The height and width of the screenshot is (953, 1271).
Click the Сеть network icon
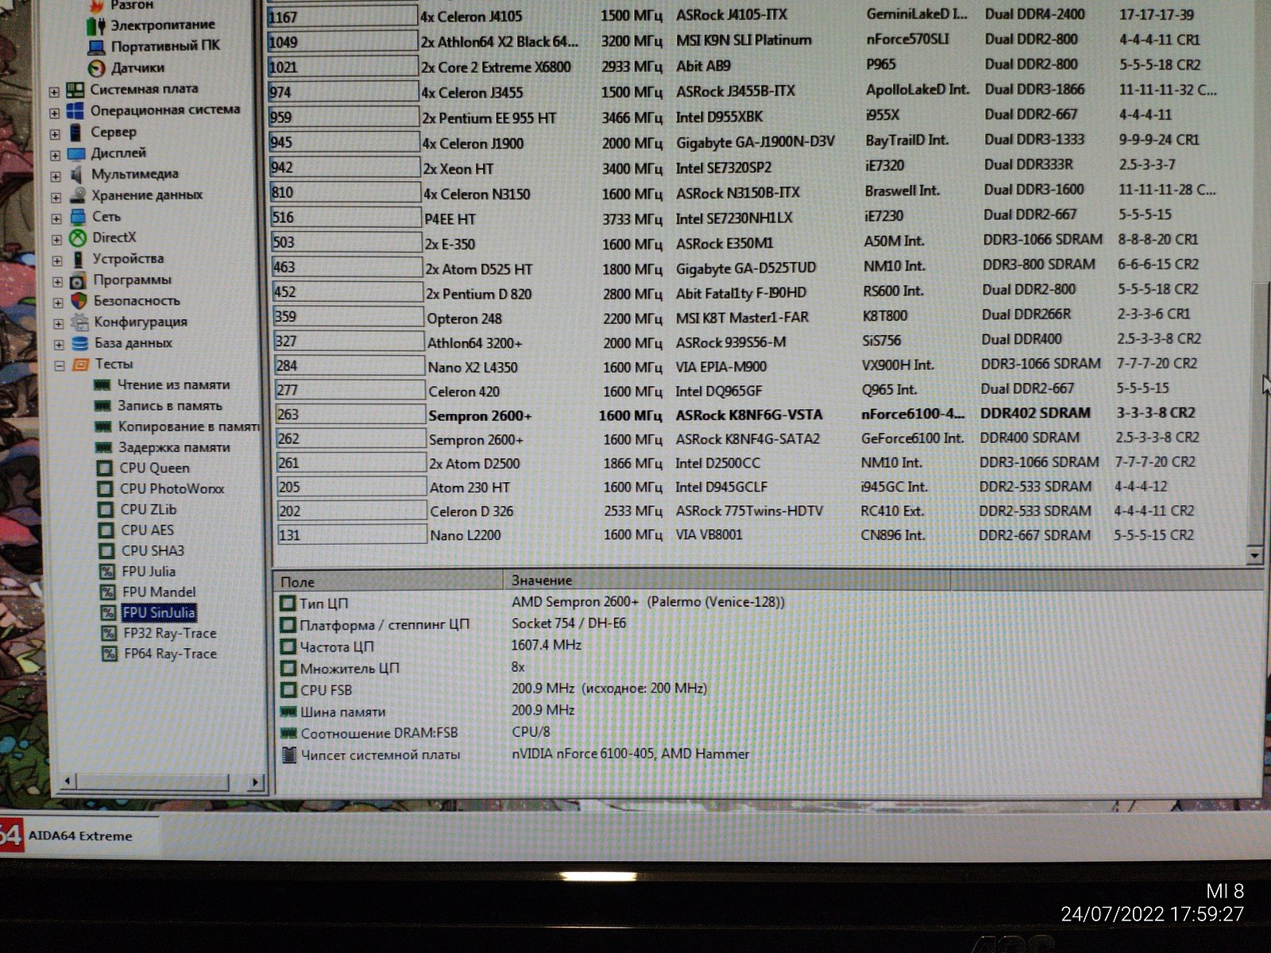(x=78, y=217)
